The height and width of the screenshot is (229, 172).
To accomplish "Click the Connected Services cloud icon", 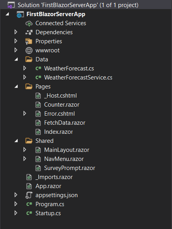I will (x=29, y=23).
